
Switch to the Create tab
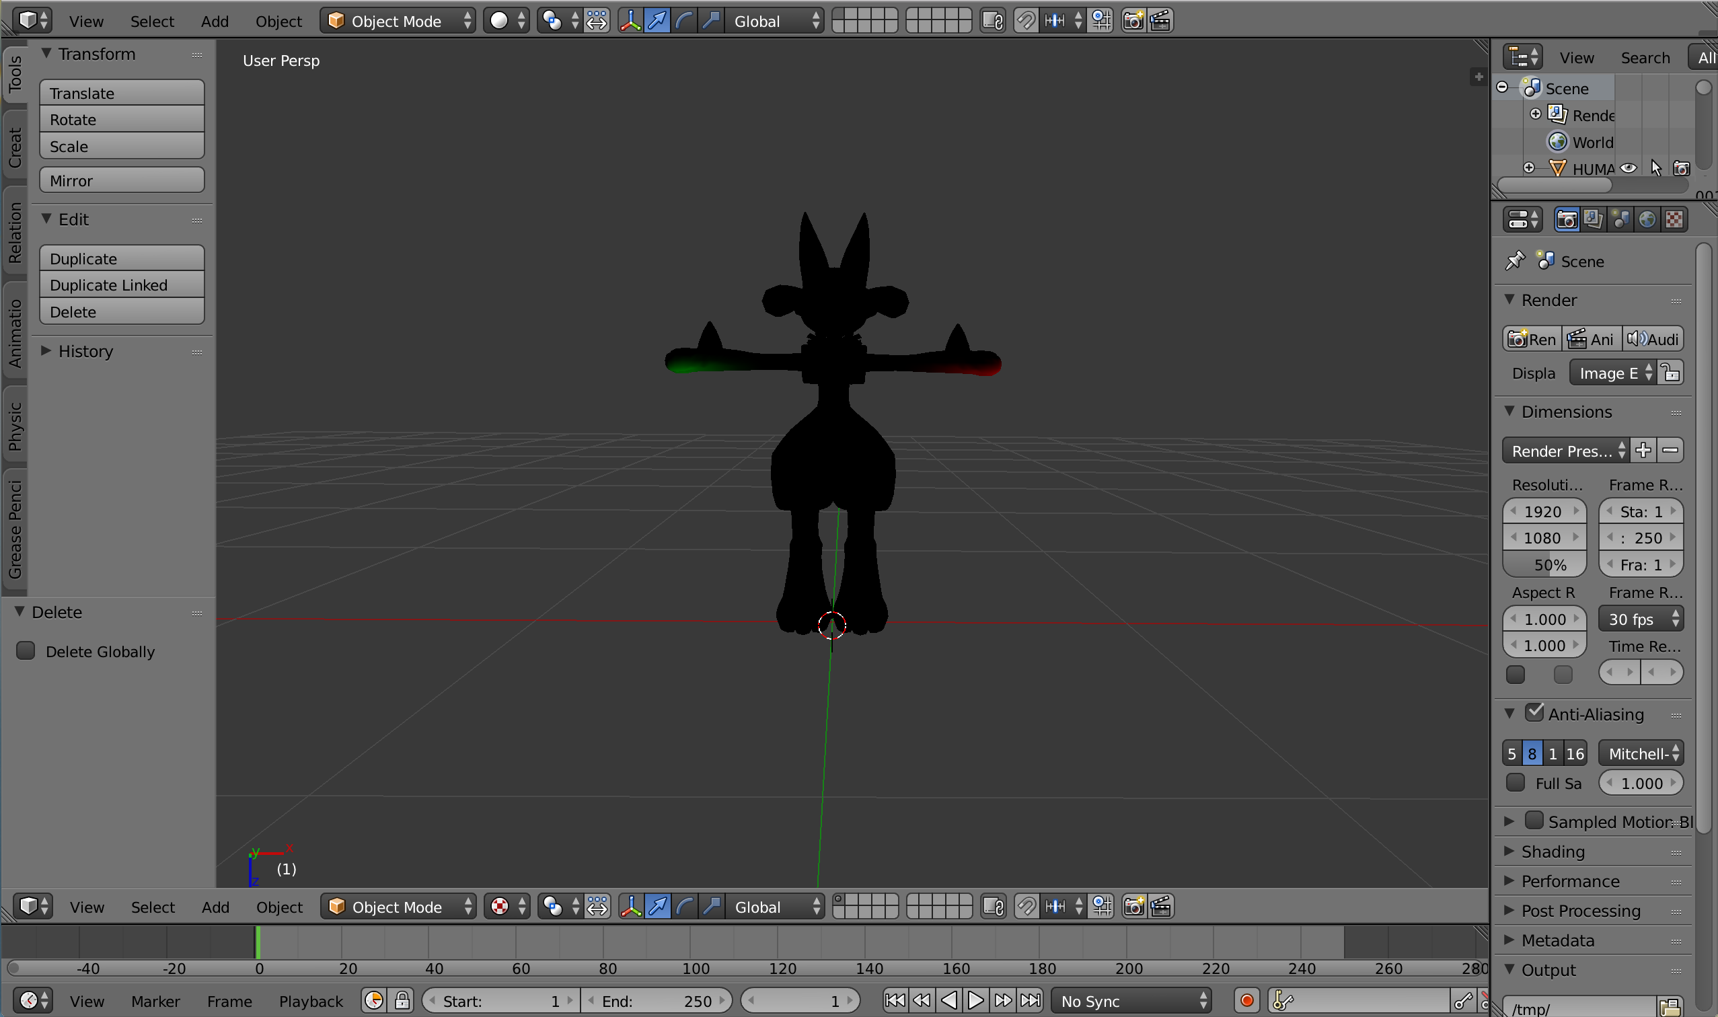(x=15, y=146)
